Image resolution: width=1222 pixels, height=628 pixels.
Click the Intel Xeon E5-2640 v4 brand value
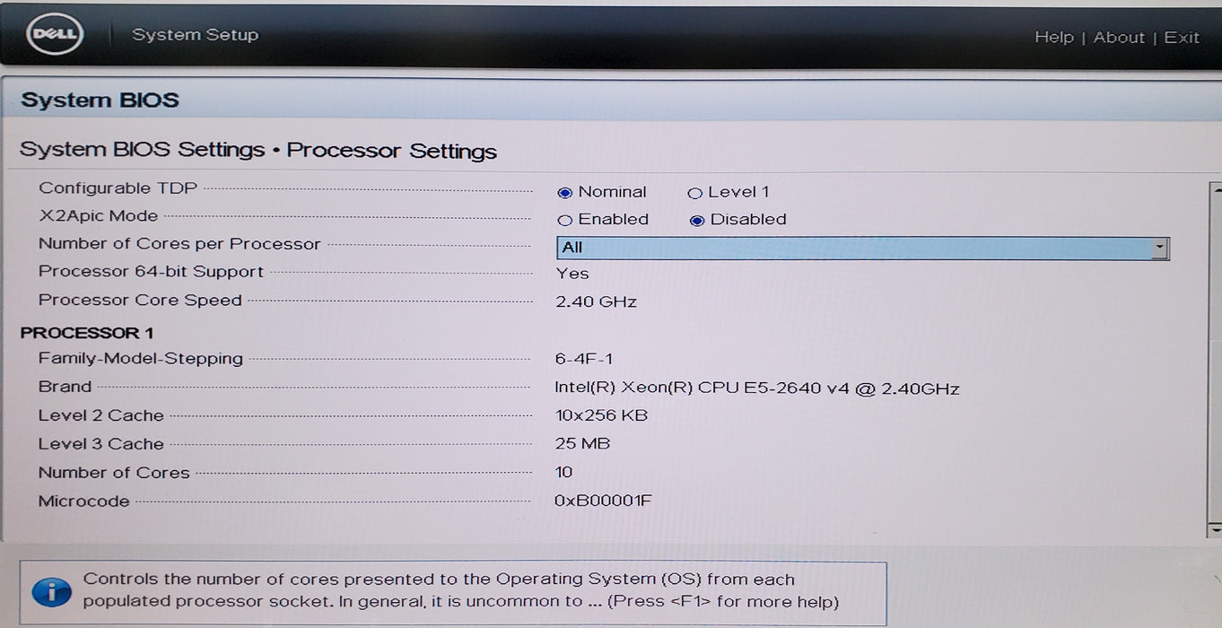coord(757,388)
